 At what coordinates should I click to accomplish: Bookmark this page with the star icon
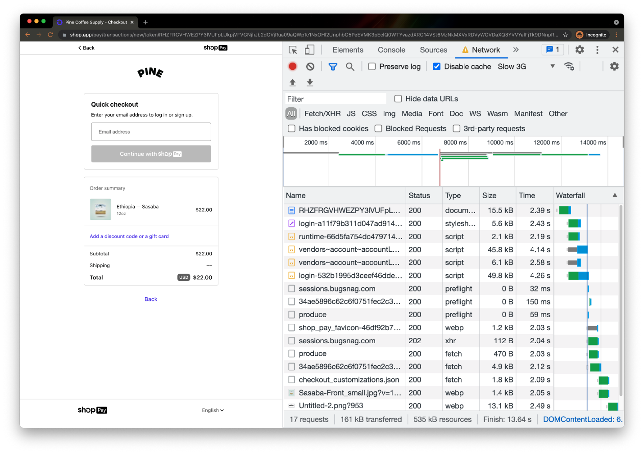565,35
